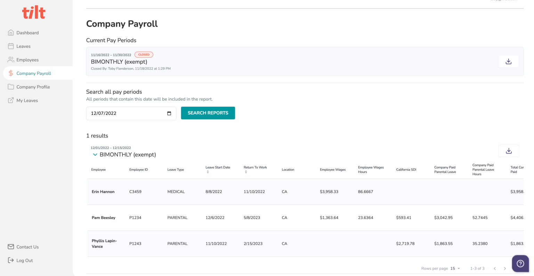Select the My Leaves sidebar icon
This screenshot has width=534, height=276.
point(11,100)
